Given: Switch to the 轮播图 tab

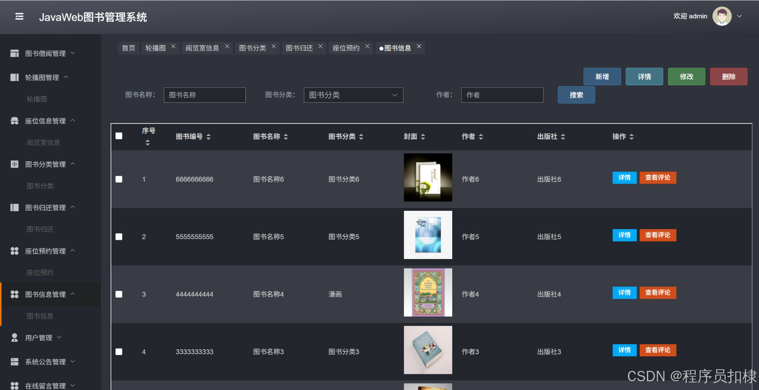Looking at the screenshot, I should [x=155, y=48].
